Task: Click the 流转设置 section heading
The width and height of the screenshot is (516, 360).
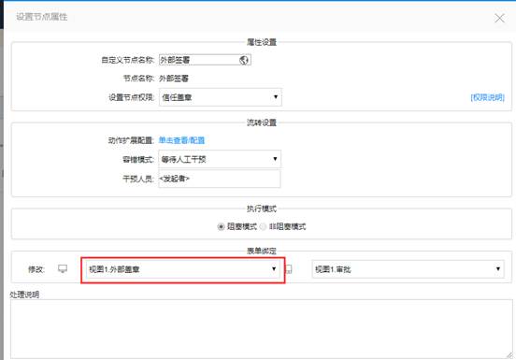Action: point(262,122)
